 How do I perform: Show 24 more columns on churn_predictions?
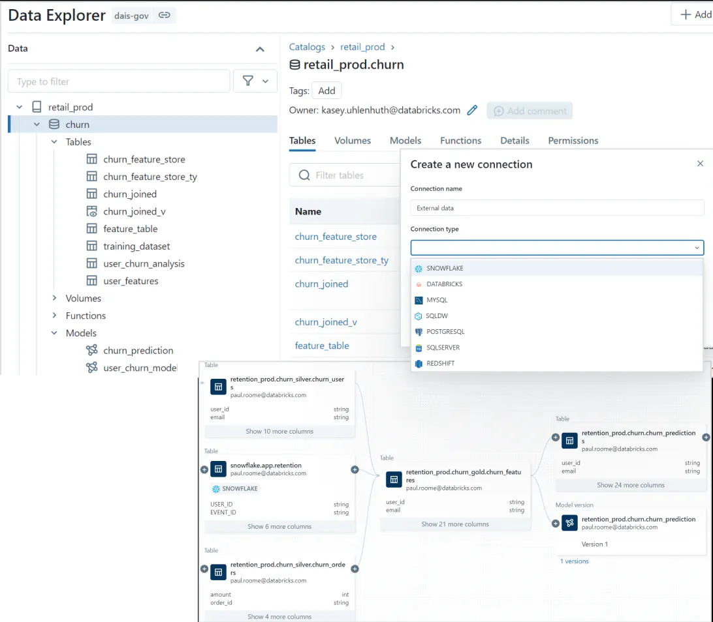tap(631, 485)
